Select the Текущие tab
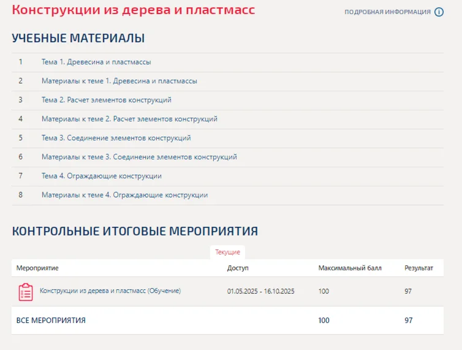The height and width of the screenshot is (350, 462). coord(227,252)
